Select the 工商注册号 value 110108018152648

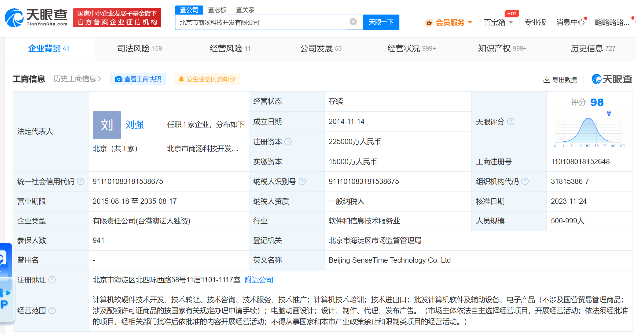tap(580, 162)
